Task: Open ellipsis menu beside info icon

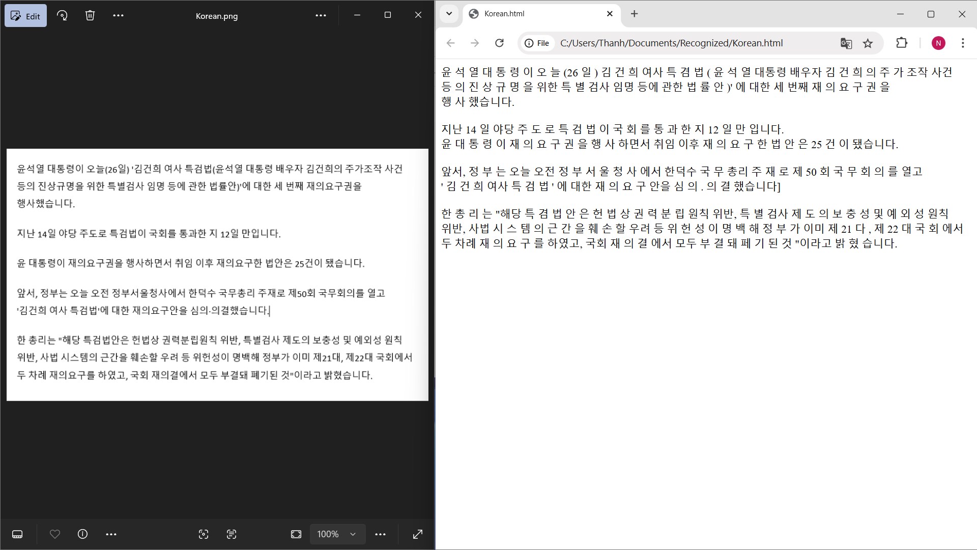Action: click(111, 534)
